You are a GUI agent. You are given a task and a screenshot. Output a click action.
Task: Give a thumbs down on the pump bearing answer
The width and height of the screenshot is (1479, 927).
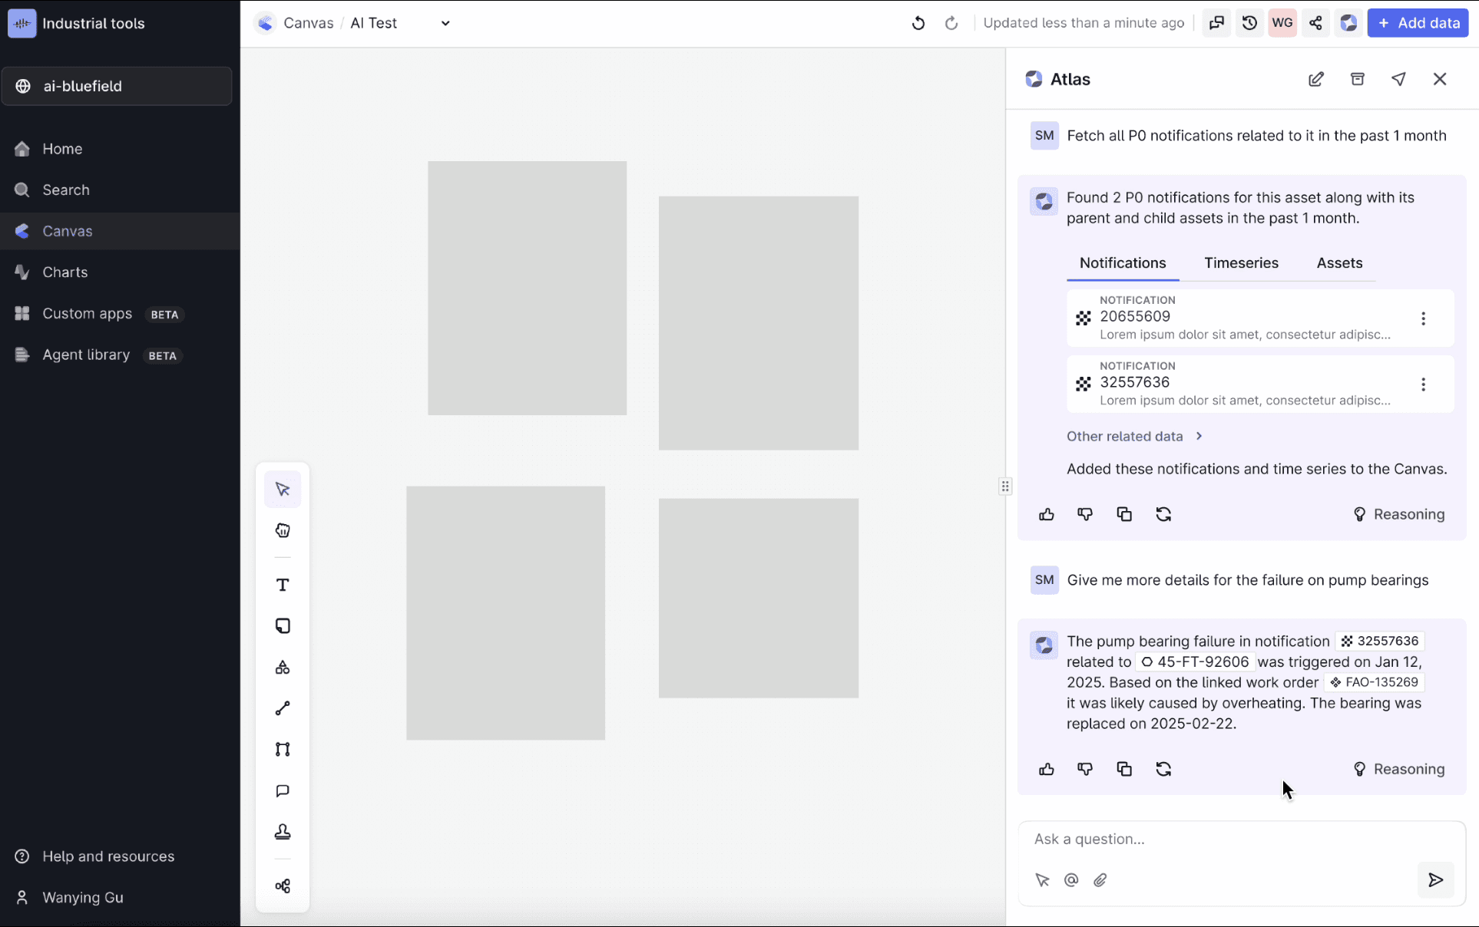(1085, 769)
